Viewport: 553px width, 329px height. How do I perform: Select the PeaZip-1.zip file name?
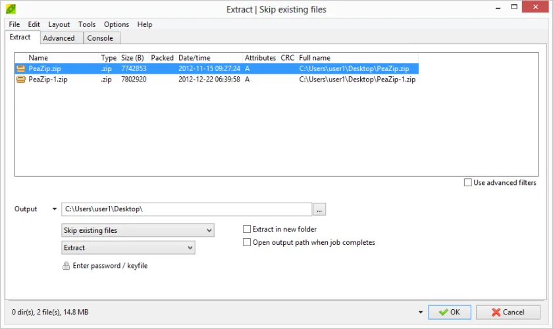(48, 80)
